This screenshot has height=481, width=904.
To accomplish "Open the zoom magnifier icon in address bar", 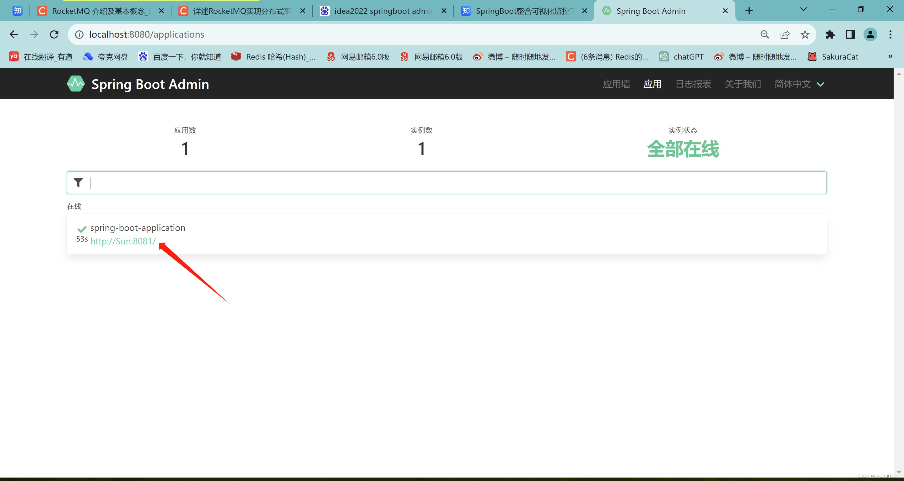I will (765, 34).
